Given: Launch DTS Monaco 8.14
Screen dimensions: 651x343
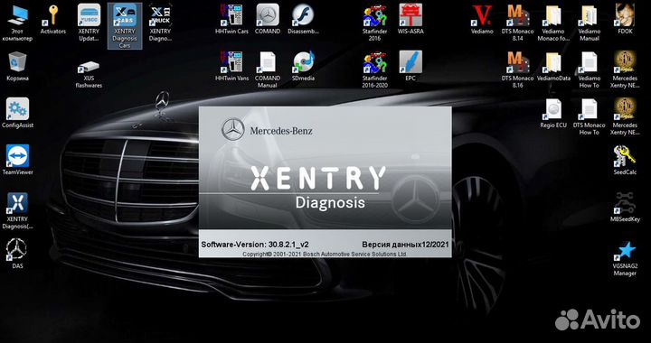Looking at the screenshot, I should point(517,23).
